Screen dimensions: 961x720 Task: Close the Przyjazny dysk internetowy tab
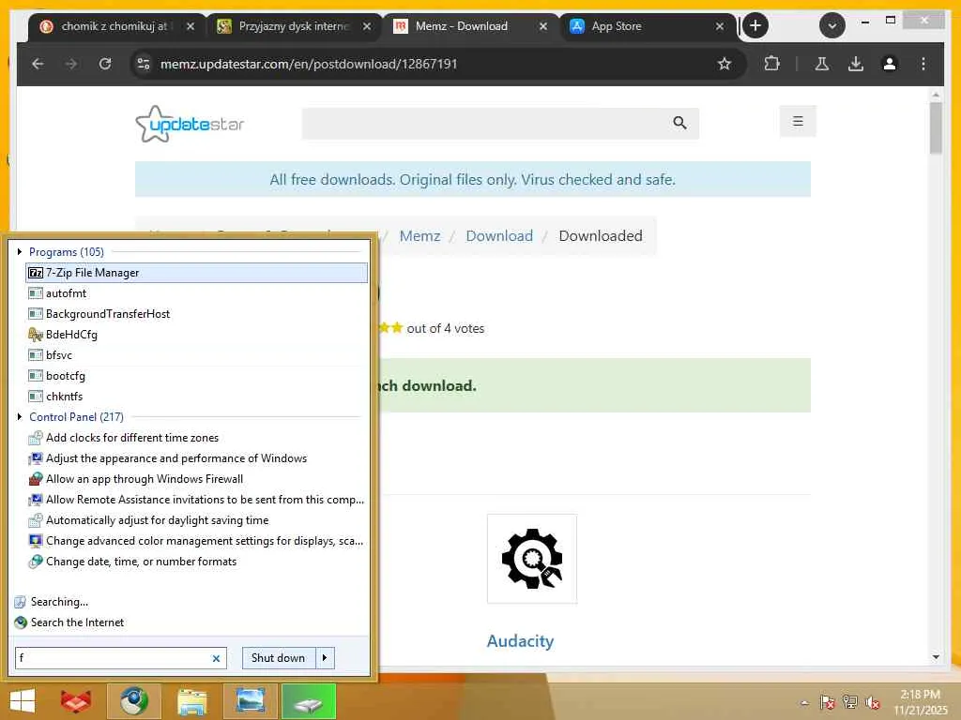[367, 26]
